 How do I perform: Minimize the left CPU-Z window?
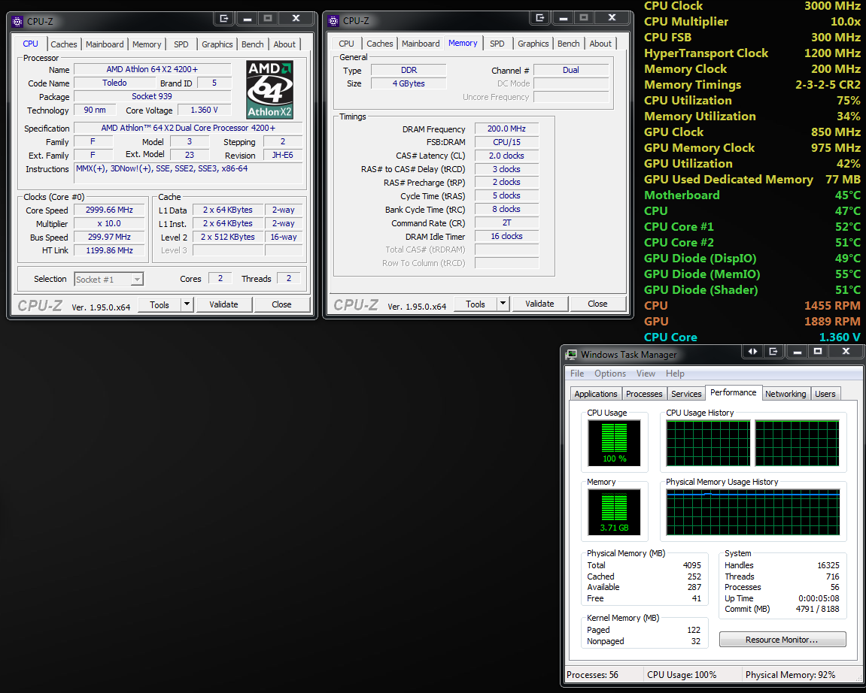248,19
